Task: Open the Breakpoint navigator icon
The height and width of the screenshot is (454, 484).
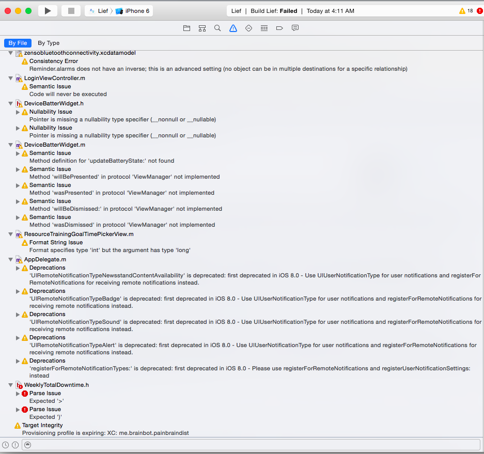Action: click(279, 28)
